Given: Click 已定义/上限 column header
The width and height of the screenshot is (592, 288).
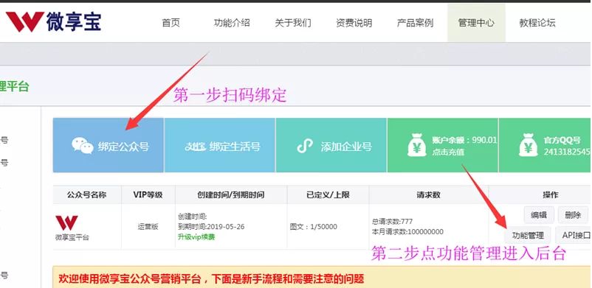Looking at the screenshot, I should pos(328,195).
